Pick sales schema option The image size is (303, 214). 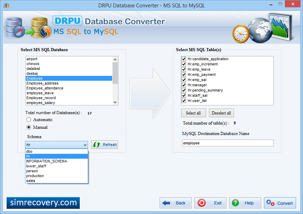click(57, 181)
